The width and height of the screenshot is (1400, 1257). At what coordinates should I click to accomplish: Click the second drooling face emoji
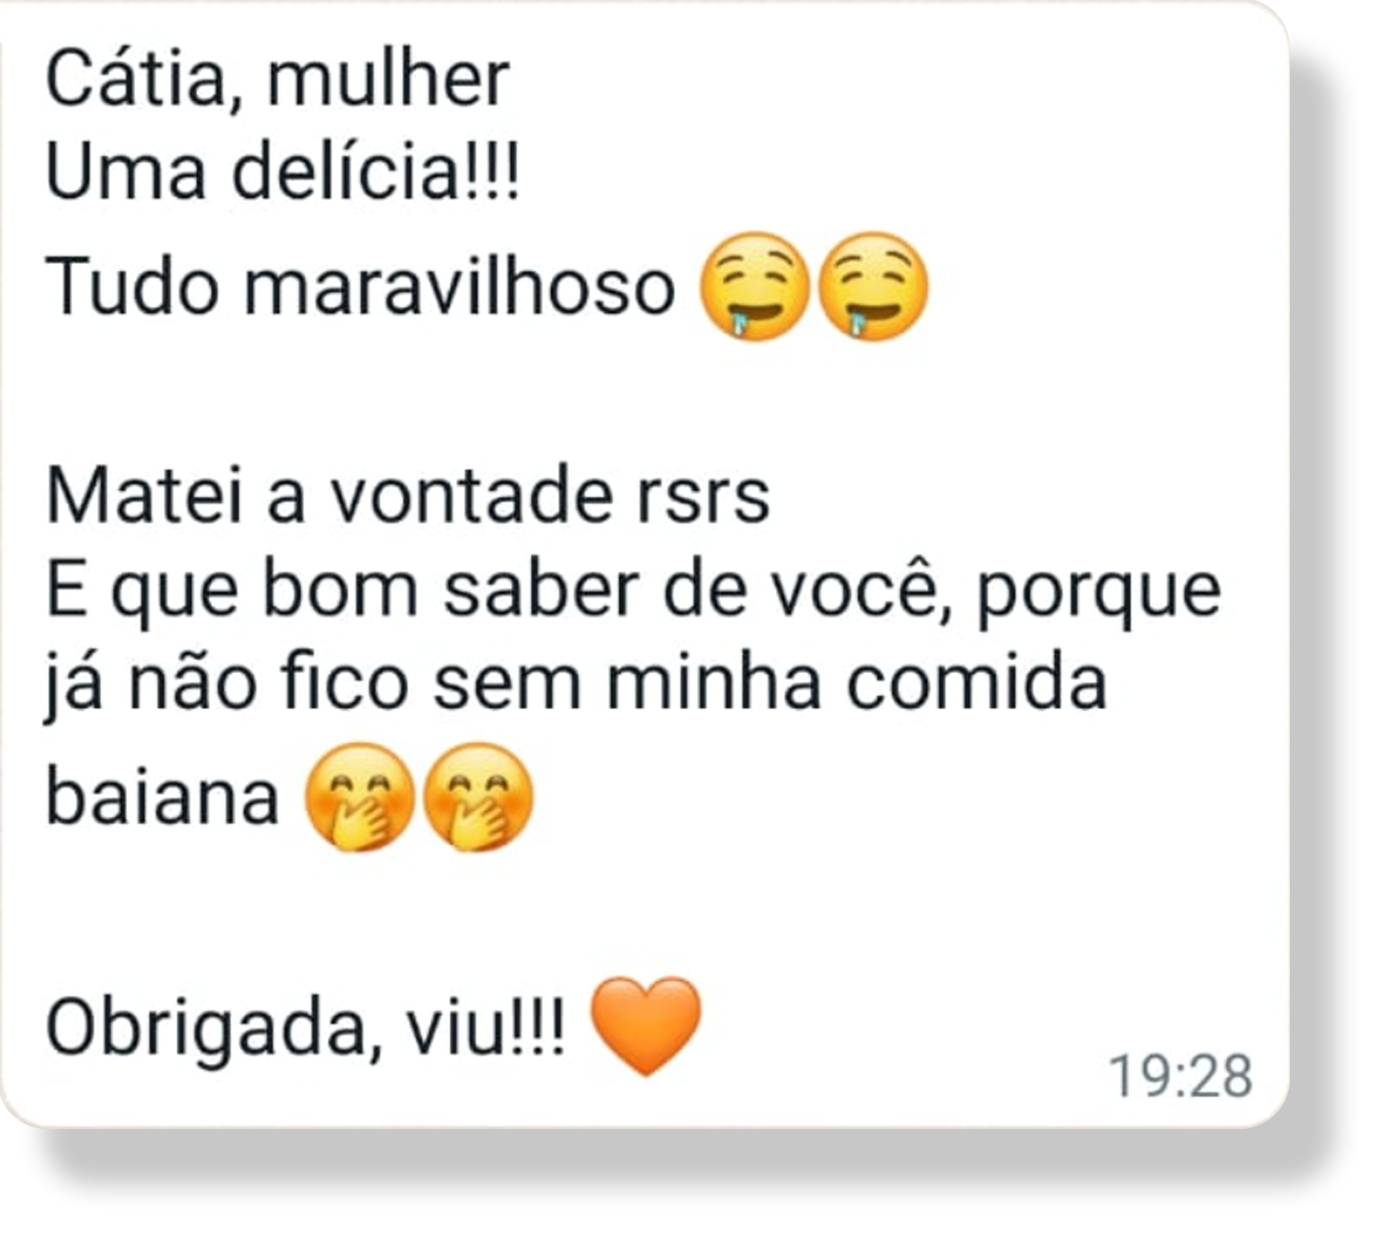873,286
